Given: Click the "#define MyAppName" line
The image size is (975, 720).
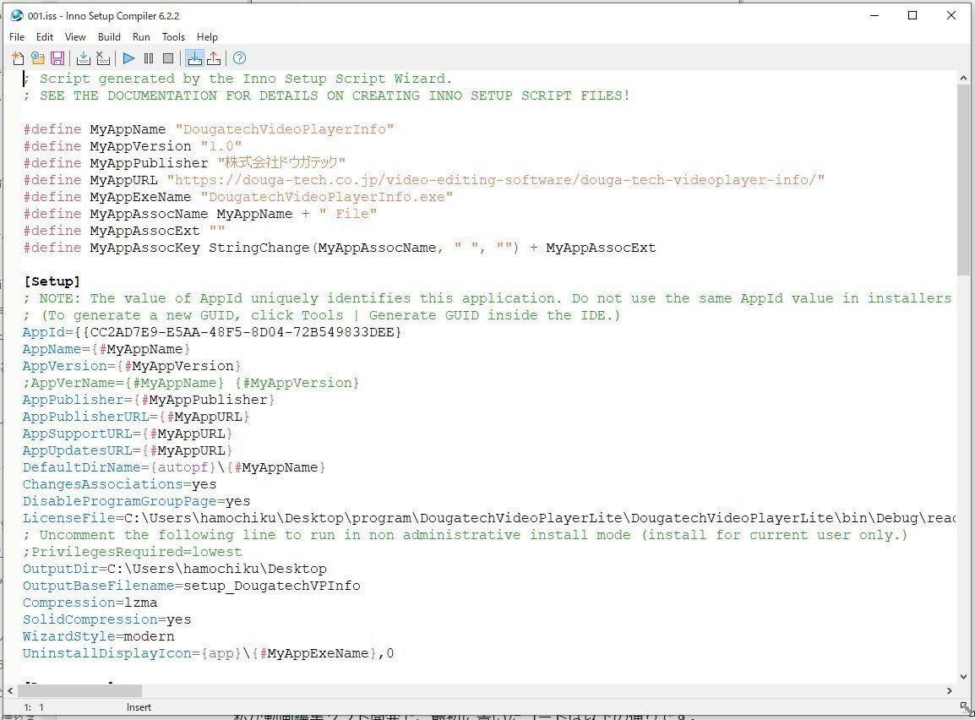Looking at the screenshot, I should tap(209, 129).
